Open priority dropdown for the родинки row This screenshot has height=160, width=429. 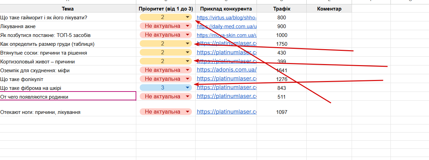[166, 97]
